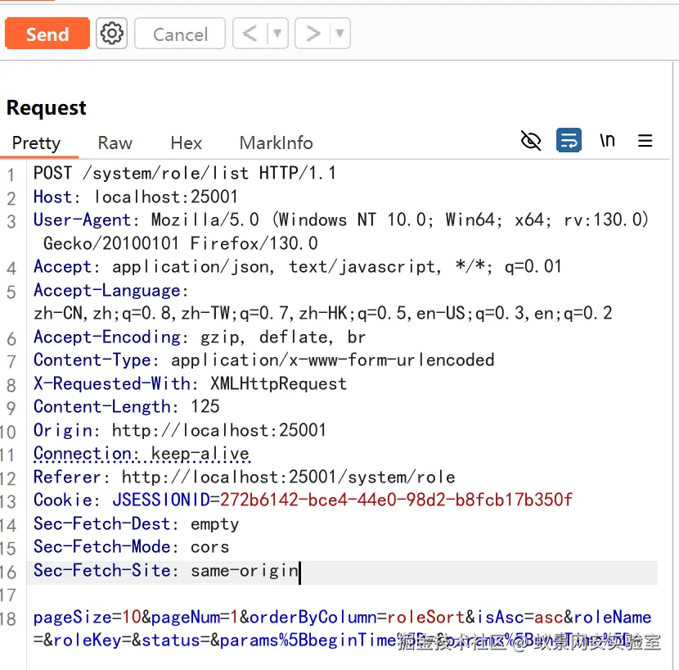
Task: Switch to the MarkInfo tab
Action: coord(277,143)
